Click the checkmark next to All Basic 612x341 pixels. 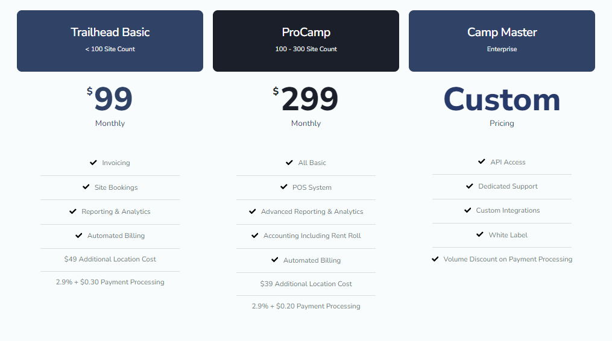pyautogui.click(x=290, y=163)
